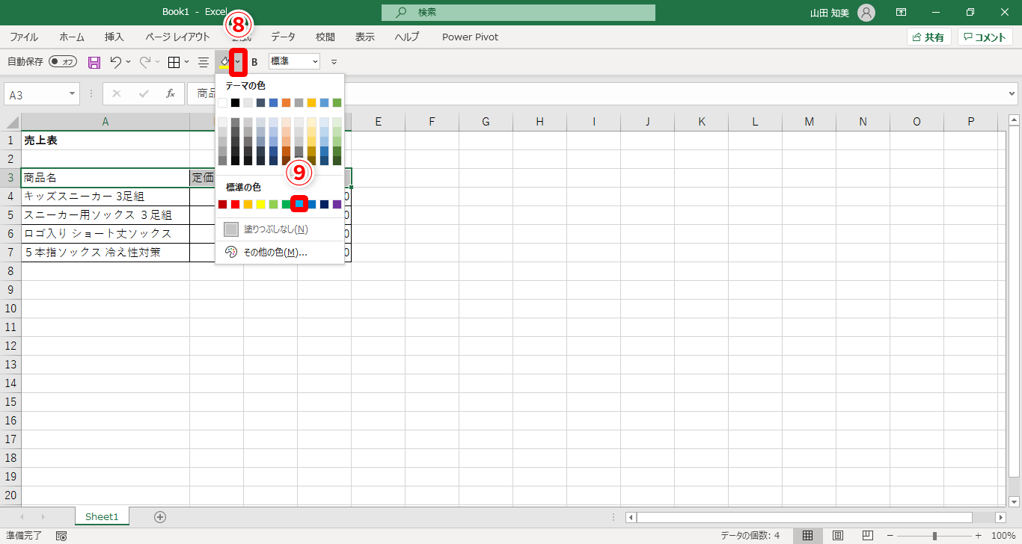Screen dimensions: 1022x544
Task: Open the ribbon display options icon
Action: pyautogui.click(x=902, y=13)
